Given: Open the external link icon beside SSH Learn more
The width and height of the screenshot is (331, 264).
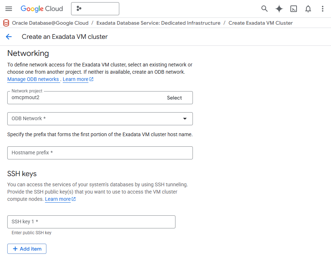Looking at the screenshot, I should point(73,199).
